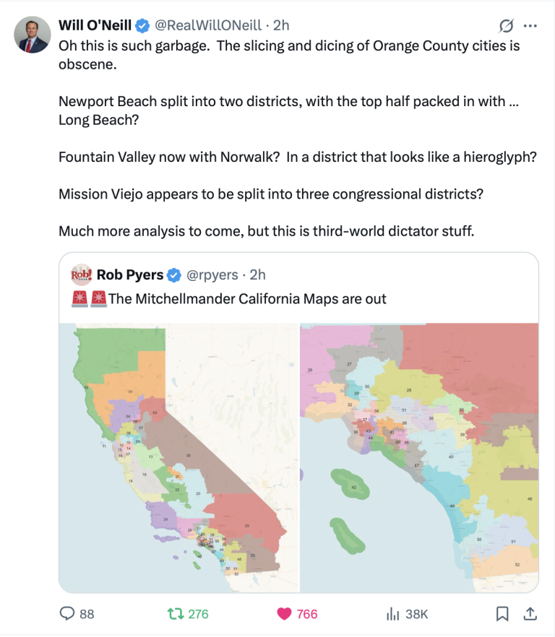555x637 pixels.
Task: Open the reply composer via speech bubble icon
Action: click(x=68, y=614)
